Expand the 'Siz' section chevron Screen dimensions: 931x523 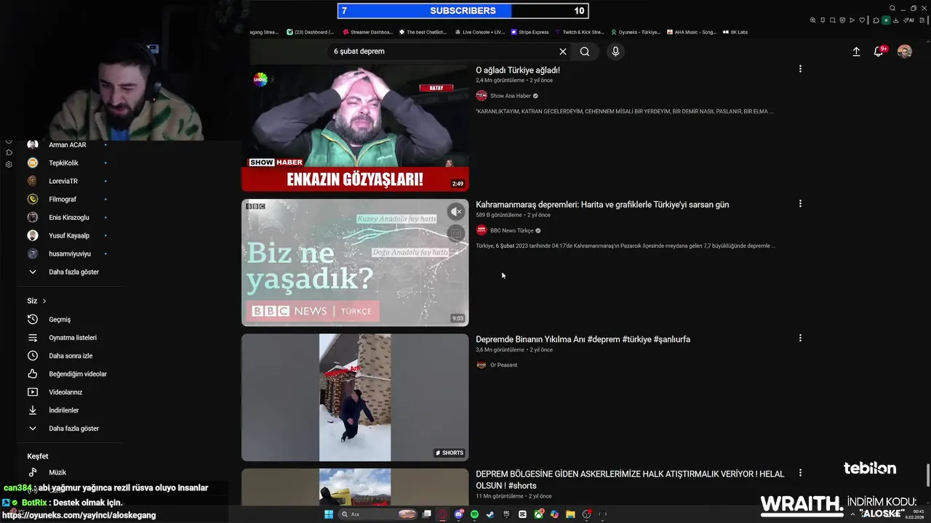[44, 301]
